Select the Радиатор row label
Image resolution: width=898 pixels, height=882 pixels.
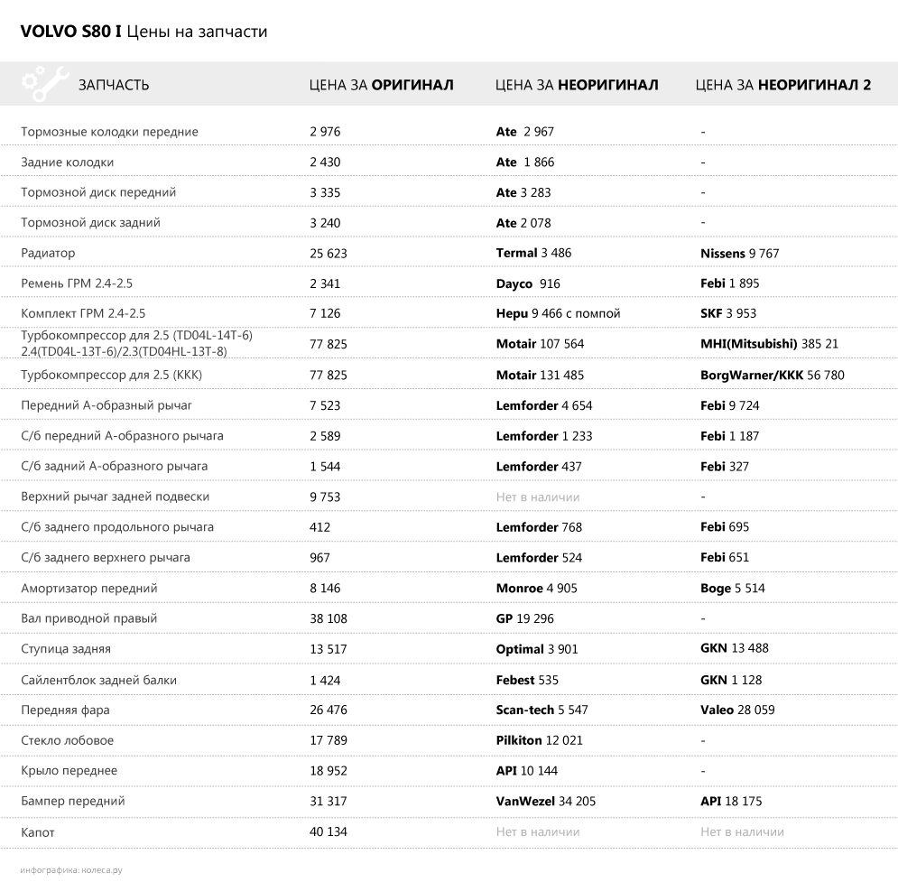[48, 254]
